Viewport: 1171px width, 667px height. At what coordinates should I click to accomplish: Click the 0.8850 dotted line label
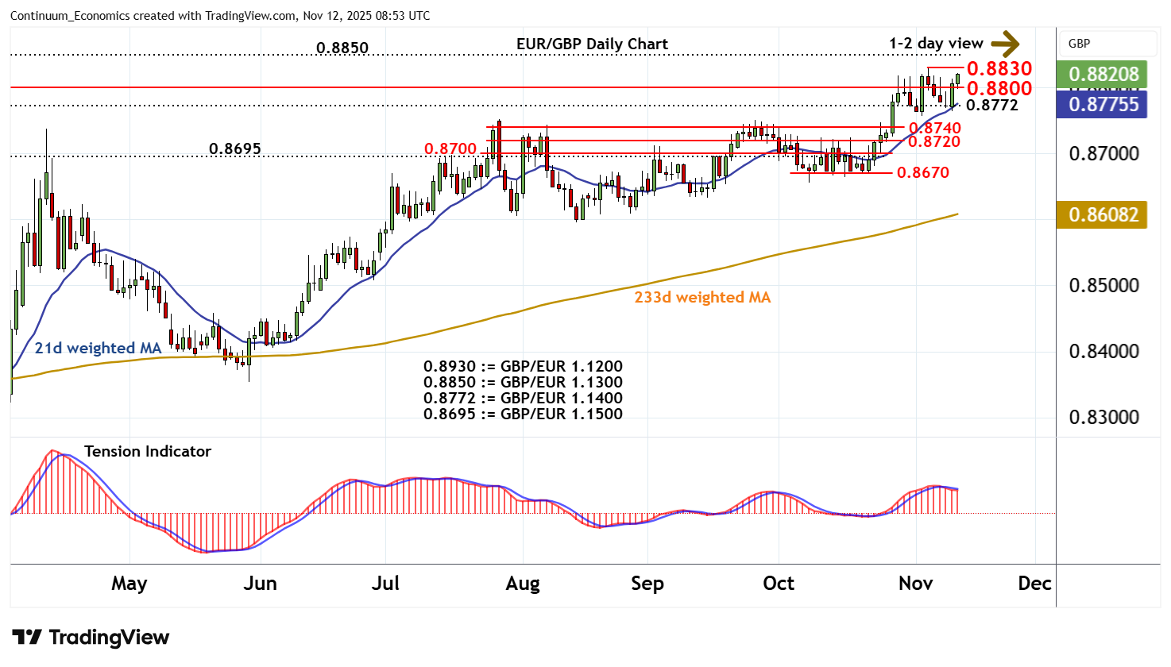pos(342,48)
